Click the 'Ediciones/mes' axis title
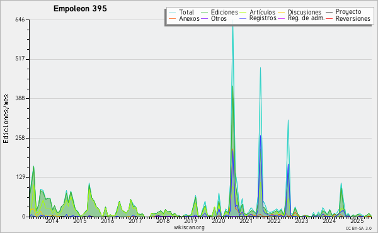 click(x=6, y=119)
